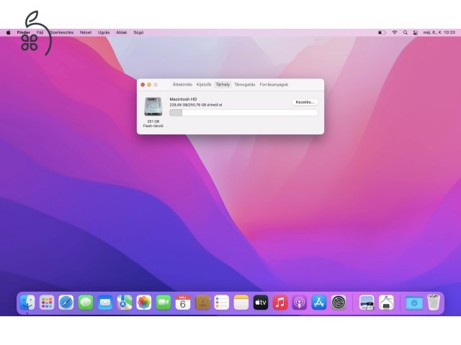Screen dimensions: 461x345
Task: Open Launchpad in the Dock
Action: click(47, 303)
